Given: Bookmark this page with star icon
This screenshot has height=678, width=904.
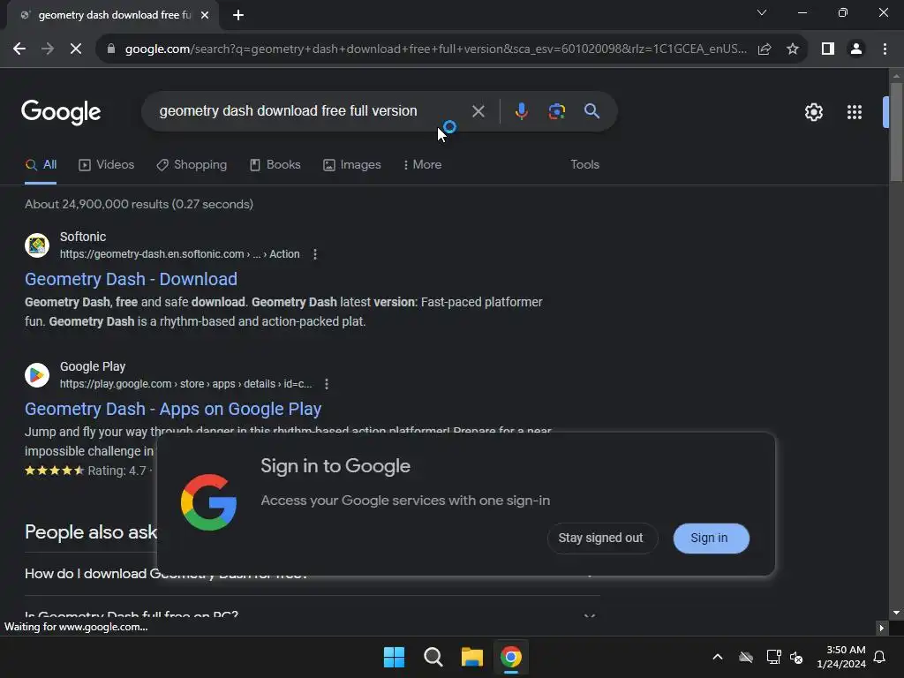Looking at the screenshot, I should click(x=793, y=49).
